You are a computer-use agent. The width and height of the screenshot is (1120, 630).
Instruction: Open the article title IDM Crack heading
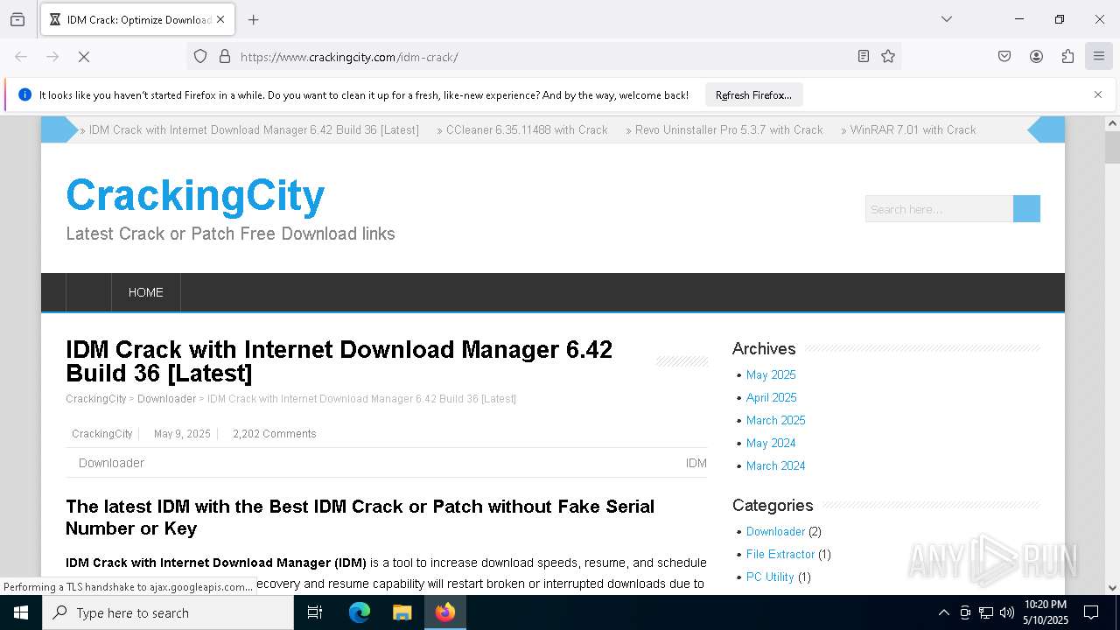pos(339,361)
